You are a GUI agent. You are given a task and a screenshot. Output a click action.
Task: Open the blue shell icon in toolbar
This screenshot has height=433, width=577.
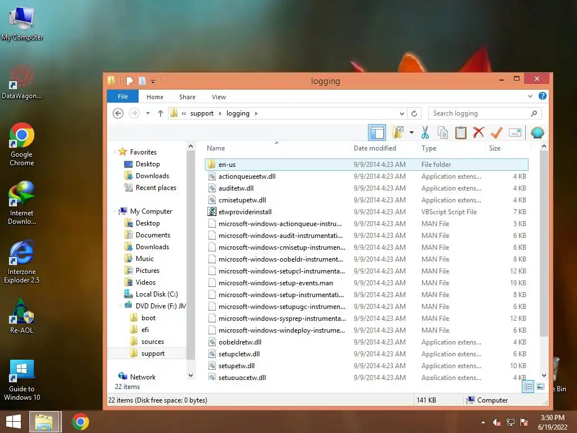pos(537,132)
